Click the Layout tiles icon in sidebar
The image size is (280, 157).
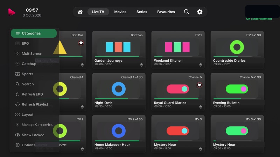17,114
